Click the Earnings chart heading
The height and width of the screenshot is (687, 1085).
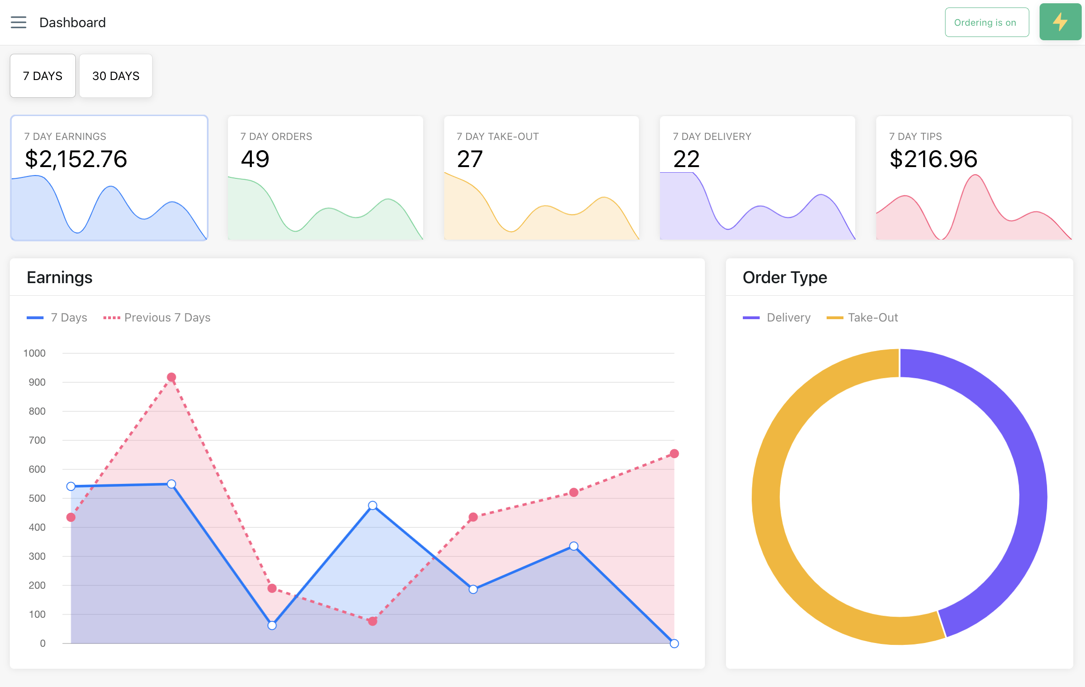59,278
